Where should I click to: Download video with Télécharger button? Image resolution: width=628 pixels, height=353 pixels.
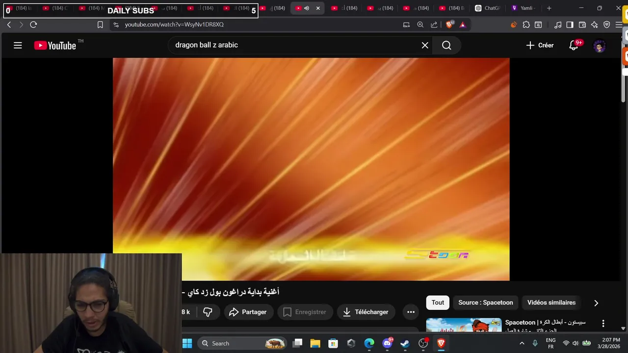pyautogui.click(x=366, y=312)
